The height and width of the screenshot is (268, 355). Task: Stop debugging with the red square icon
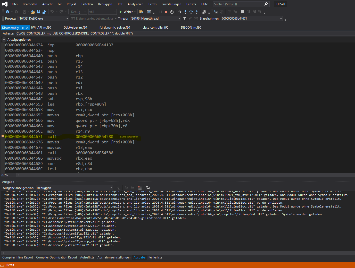[166, 12]
